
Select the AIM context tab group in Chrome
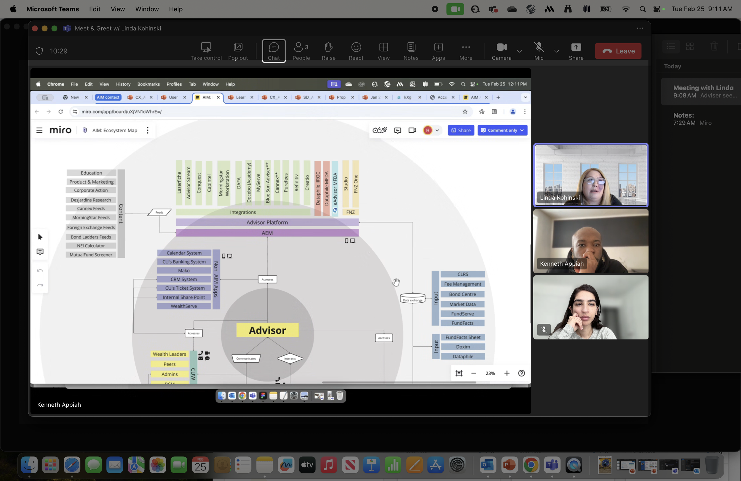(108, 97)
